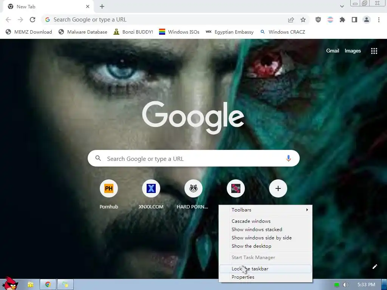Viewport: 387px width, 290px height.
Task: Expand the tab search chevron
Action: pos(342,6)
